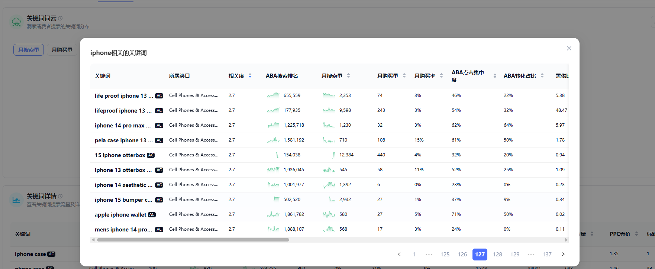Click 所属类目 column header
This screenshot has height=269, width=655.
180,76
